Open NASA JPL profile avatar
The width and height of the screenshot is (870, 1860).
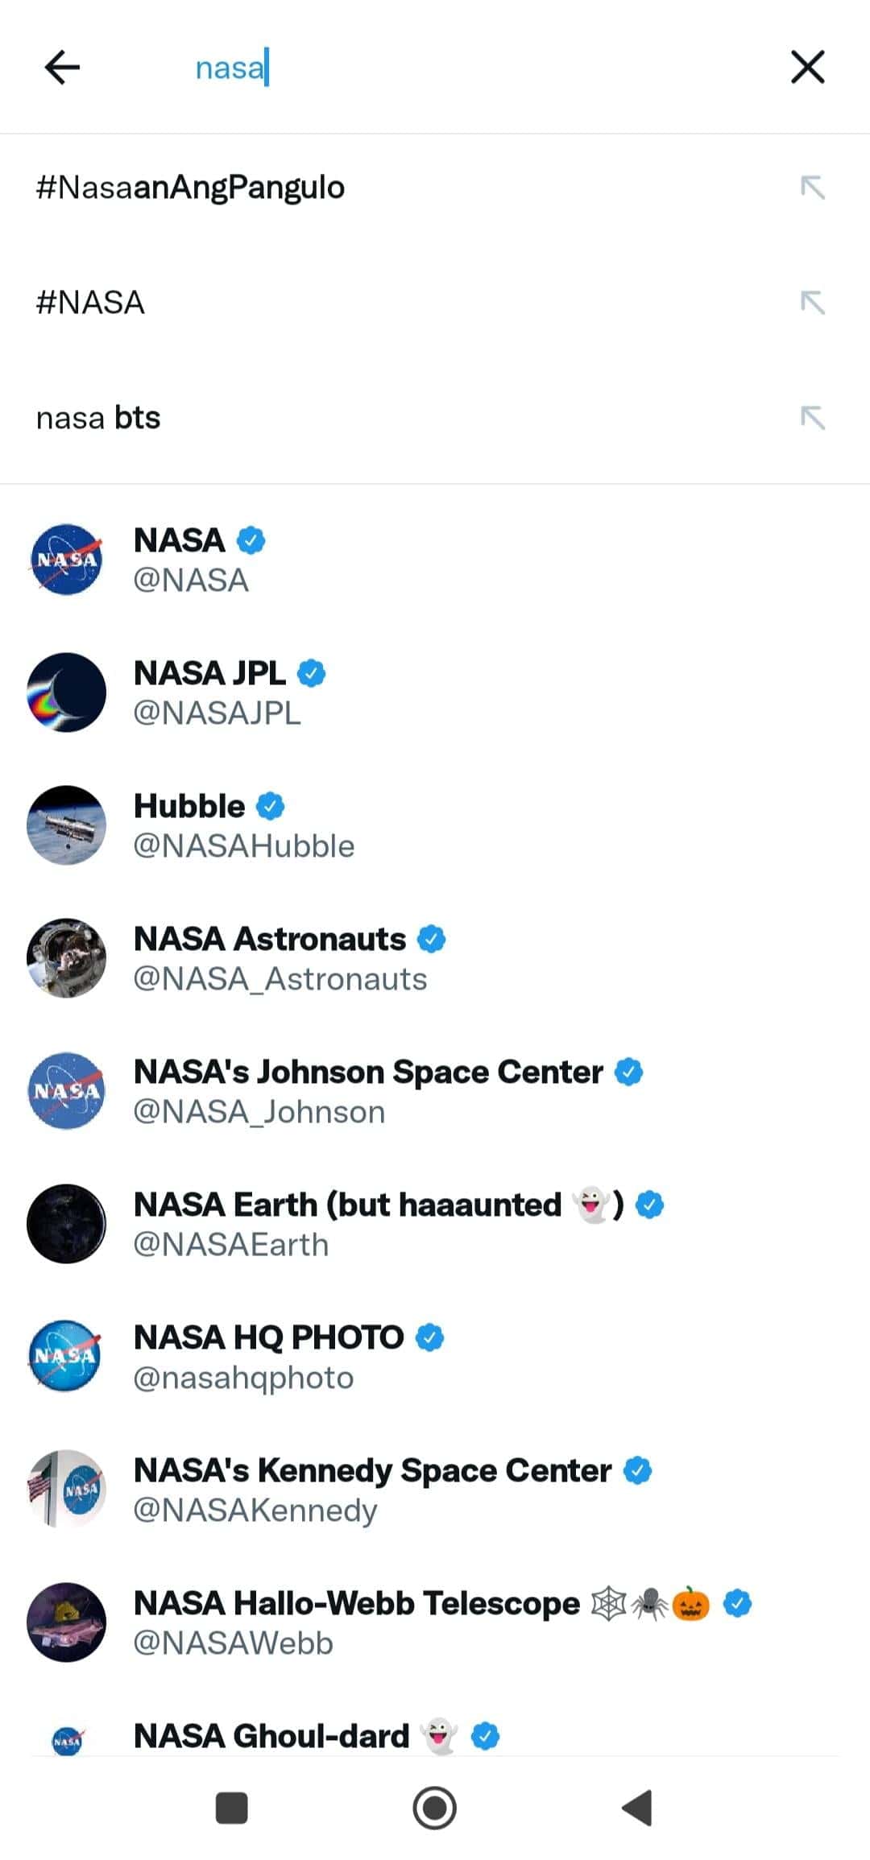66,692
